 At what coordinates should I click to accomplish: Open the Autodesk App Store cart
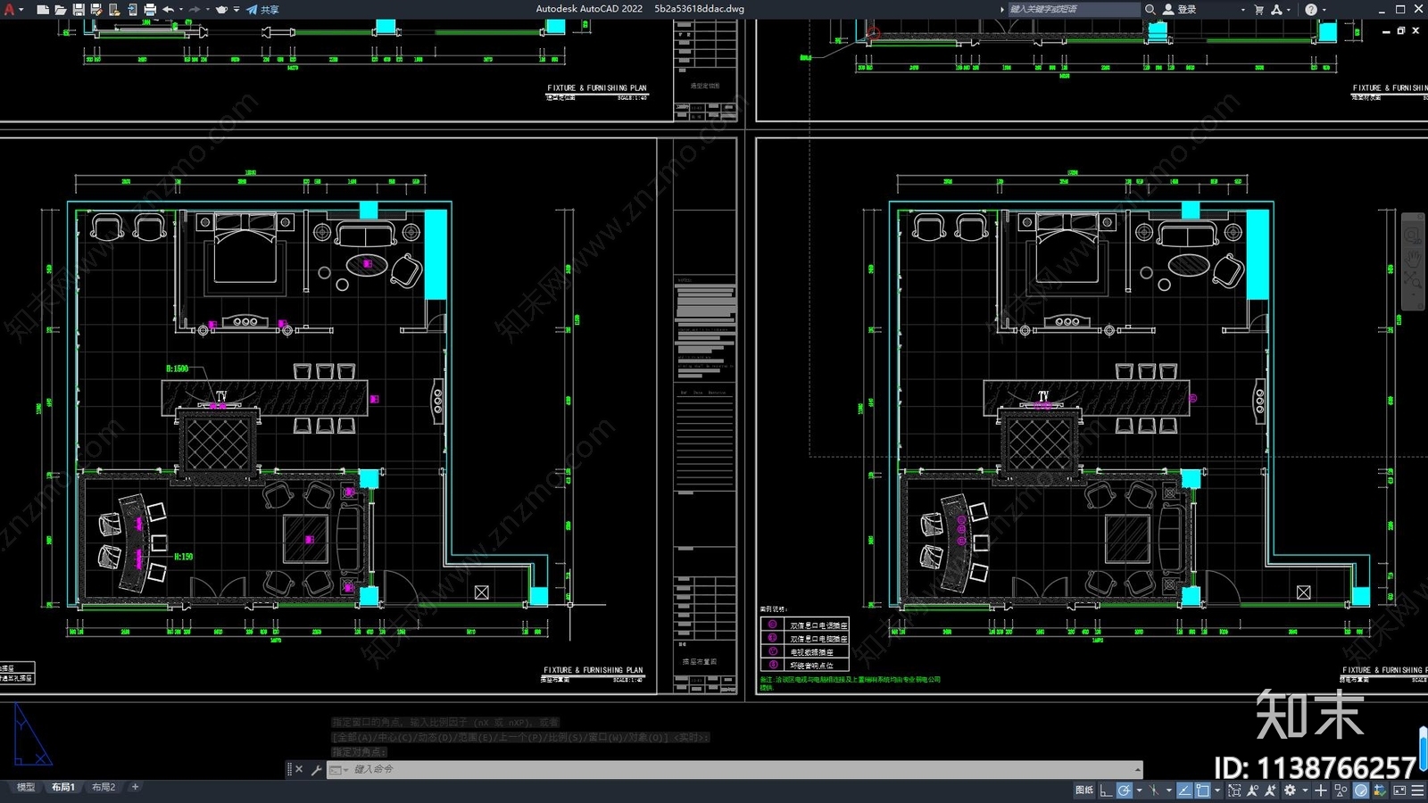click(x=1259, y=9)
